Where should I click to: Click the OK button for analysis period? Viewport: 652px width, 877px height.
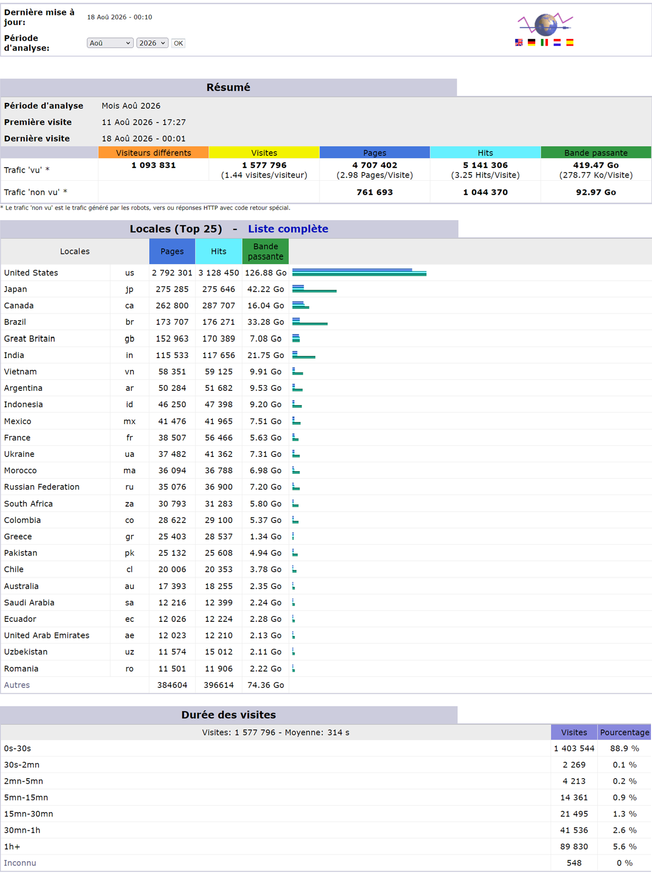coord(178,43)
